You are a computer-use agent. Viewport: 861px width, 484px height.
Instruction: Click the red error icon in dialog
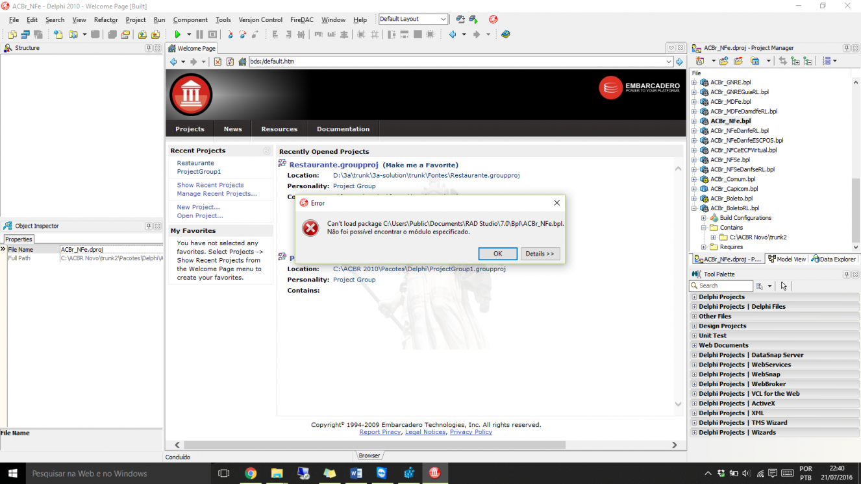point(311,228)
